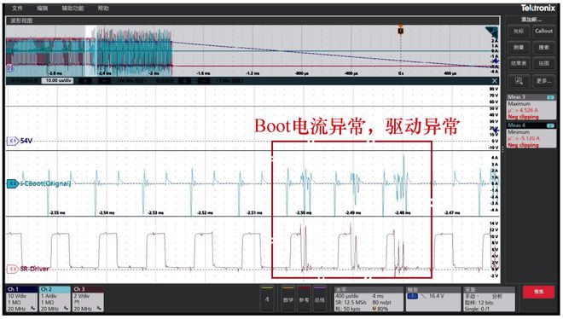Screen dimensions: 563x319
Task: Click the zoom-in plus button beside 10.00 us/div
Action: click(85, 81)
